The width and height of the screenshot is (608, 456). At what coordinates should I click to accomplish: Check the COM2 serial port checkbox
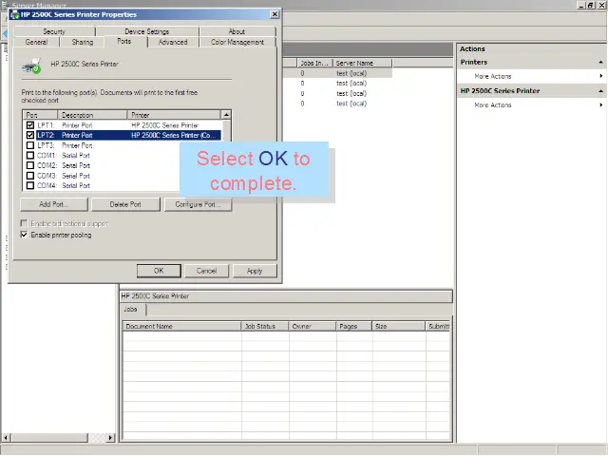(30, 165)
